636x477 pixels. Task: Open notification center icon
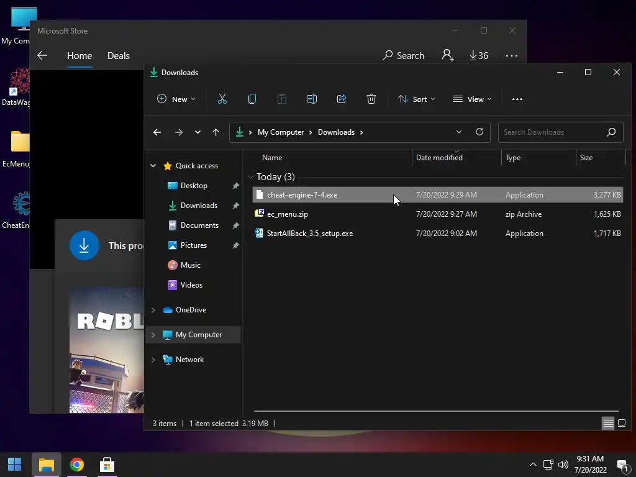[622, 465]
